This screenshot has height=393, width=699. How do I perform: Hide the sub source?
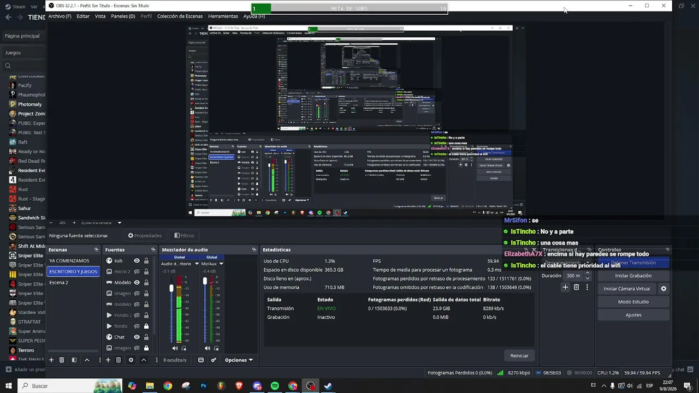pyautogui.click(x=137, y=260)
